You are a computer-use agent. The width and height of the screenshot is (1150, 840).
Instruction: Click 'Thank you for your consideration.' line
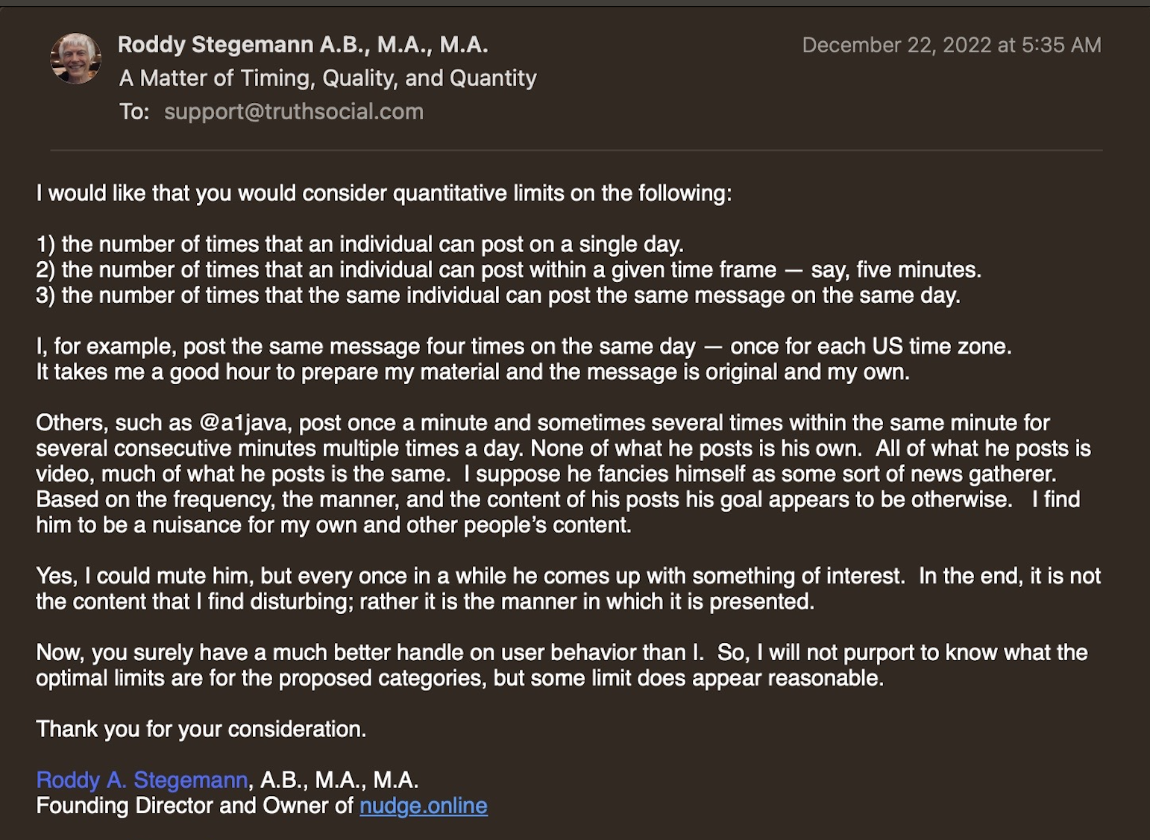(x=201, y=730)
